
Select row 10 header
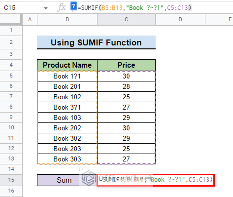[x=11, y=128]
